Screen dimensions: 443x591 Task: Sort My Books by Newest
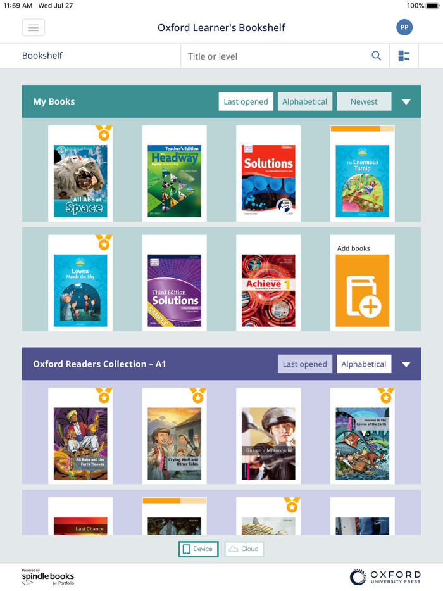point(364,101)
